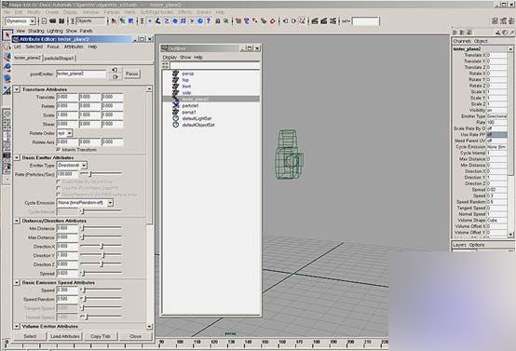Select defaultLightSet in the Outliner
Viewport: 516px width, 351px height.
pyautogui.click(x=197, y=118)
